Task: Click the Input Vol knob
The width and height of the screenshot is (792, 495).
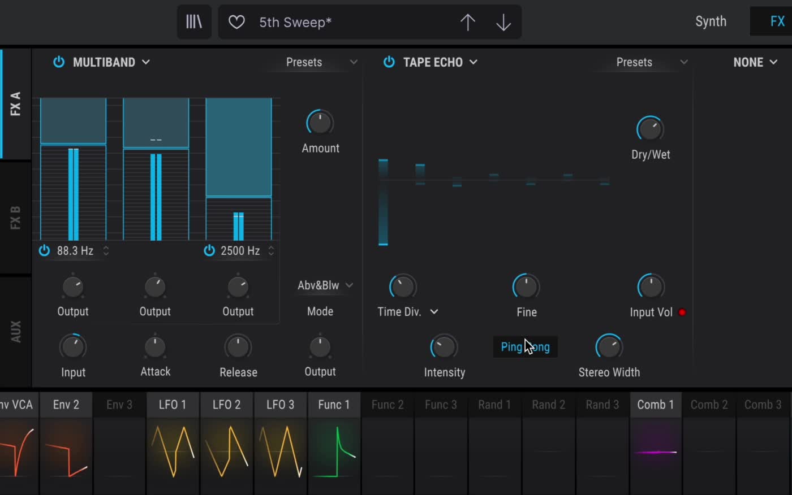Action: pyautogui.click(x=651, y=287)
